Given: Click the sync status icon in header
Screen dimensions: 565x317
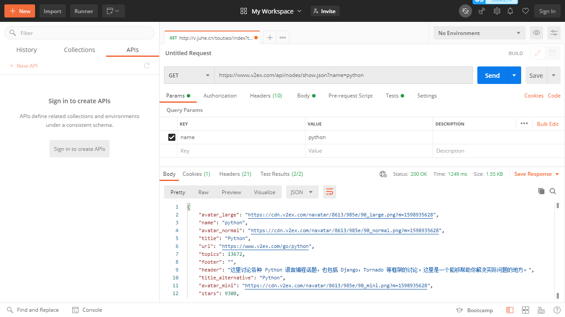Looking at the screenshot, I should (466, 11).
